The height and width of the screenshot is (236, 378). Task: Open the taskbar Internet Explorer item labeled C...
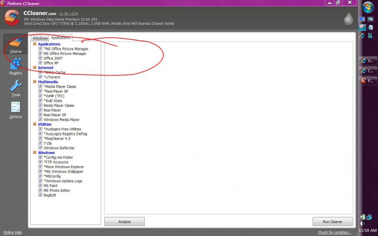coord(368,71)
